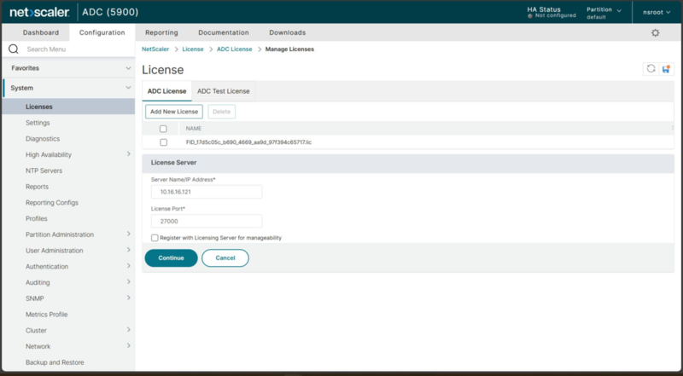Screen dimensions: 683x376
Task: Expand Authentication submenu arrow
Action: point(129,266)
